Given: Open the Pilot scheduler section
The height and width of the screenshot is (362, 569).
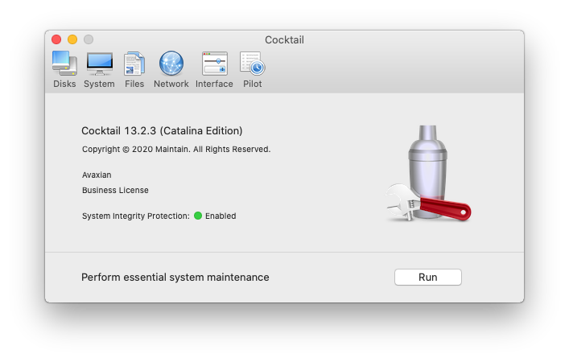Looking at the screenshot, I should (x=253, y=70).
